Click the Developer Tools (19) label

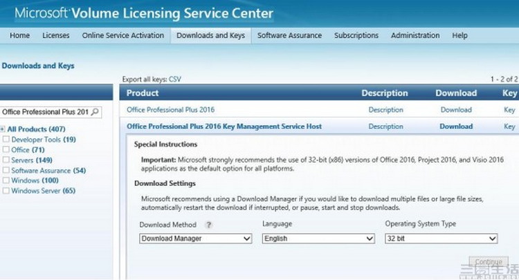[44, 140]
